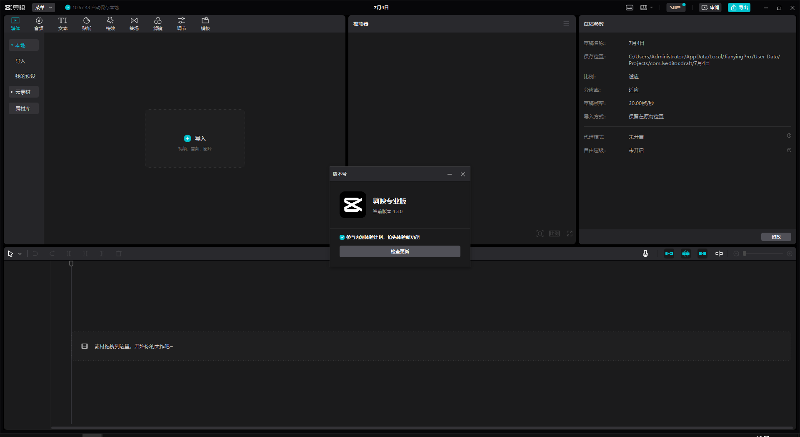
Task: Click the 剪映 logo in title bar
Action: [x=15, y=8]
